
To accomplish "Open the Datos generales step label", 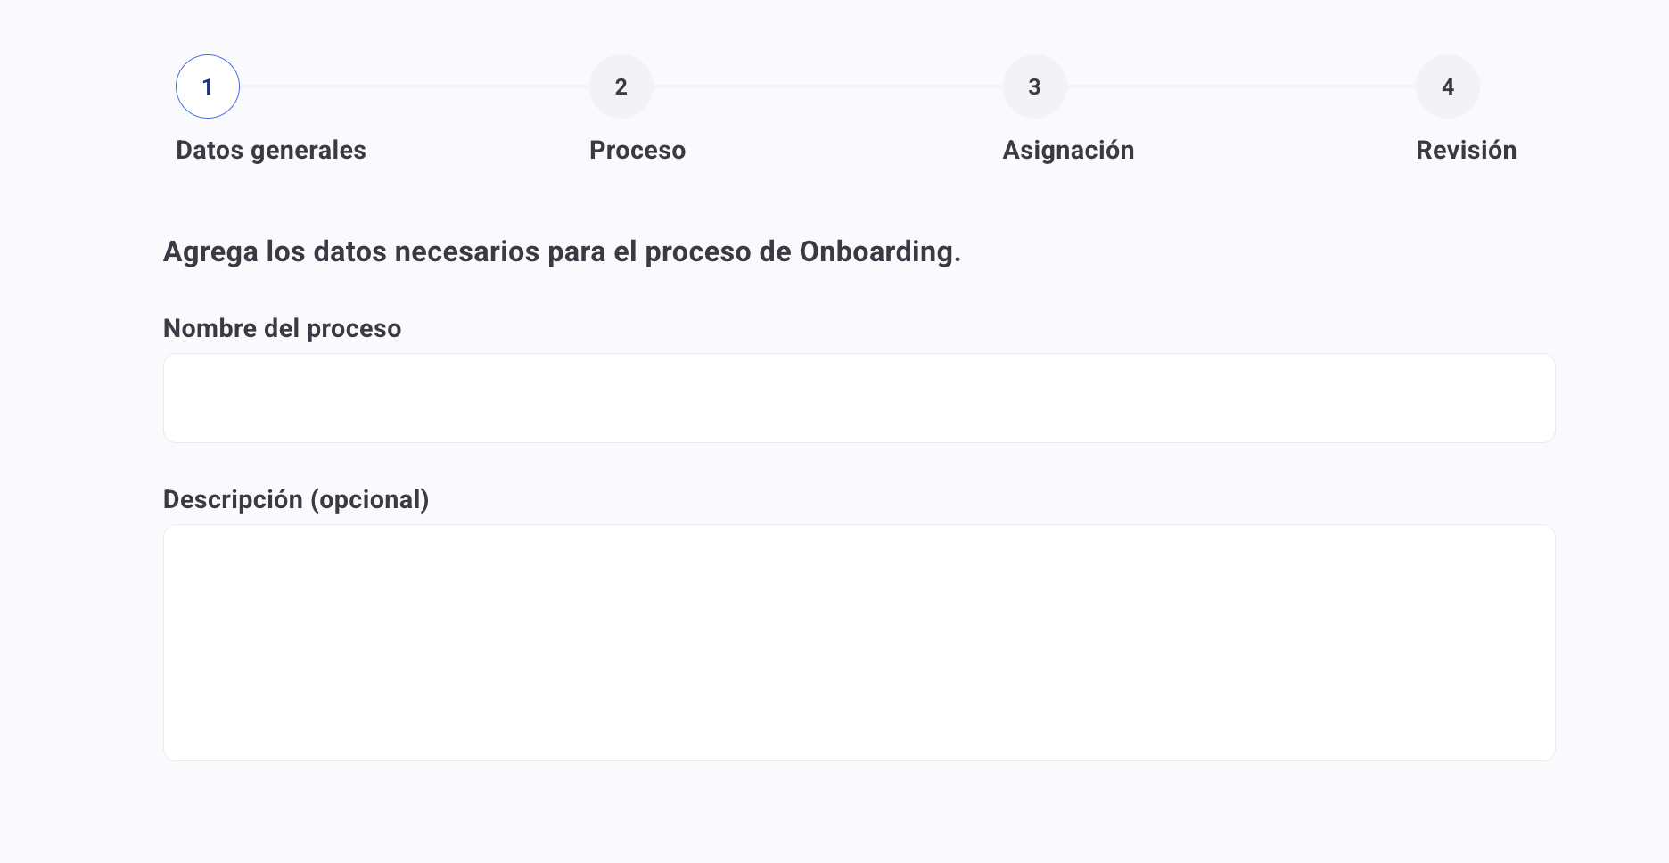I will [x=270, y=150].
